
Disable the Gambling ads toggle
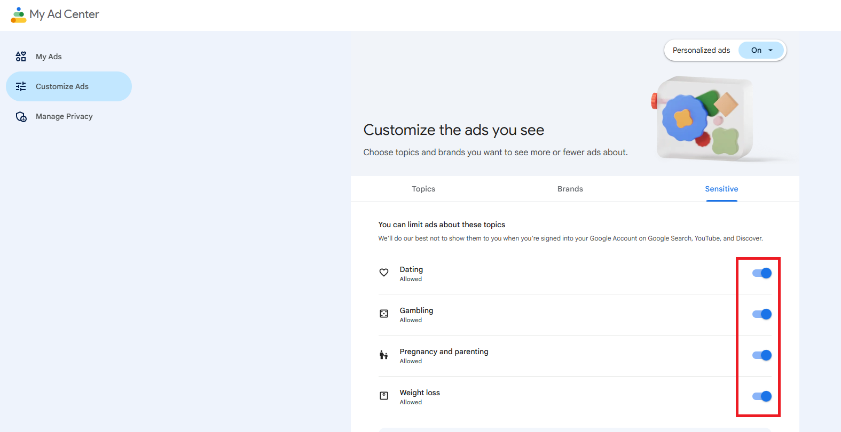[x=762, y=314]
